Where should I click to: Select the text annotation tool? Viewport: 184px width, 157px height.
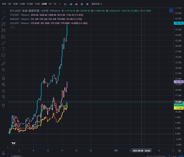[4, 49]
